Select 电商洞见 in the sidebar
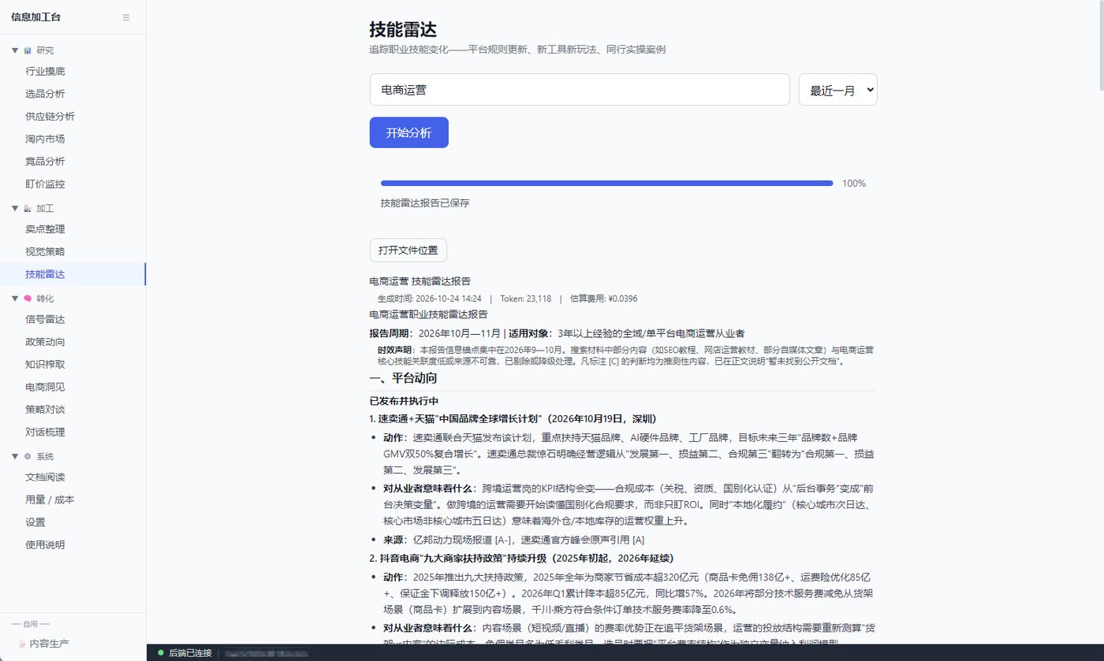 pos(73,387)
